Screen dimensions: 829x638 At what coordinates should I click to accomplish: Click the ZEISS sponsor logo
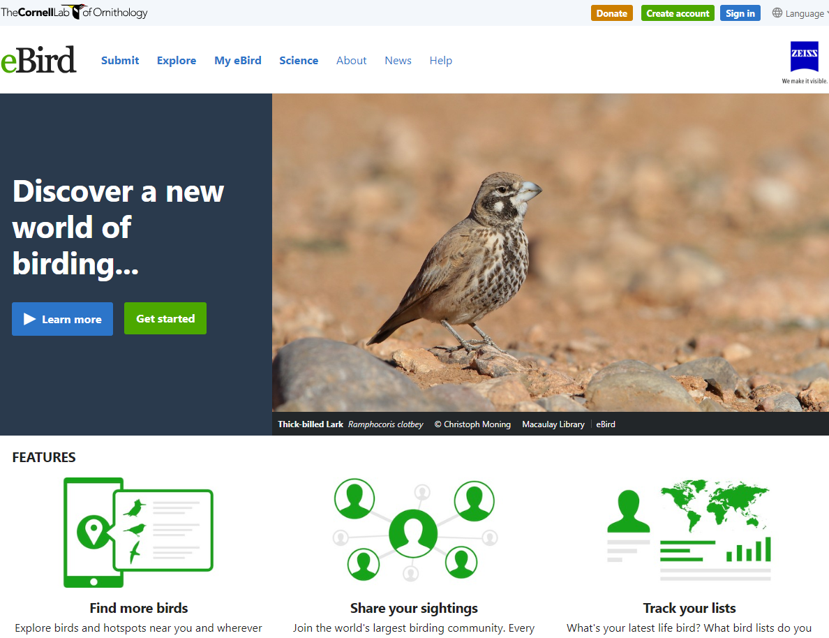coord(804,57)
